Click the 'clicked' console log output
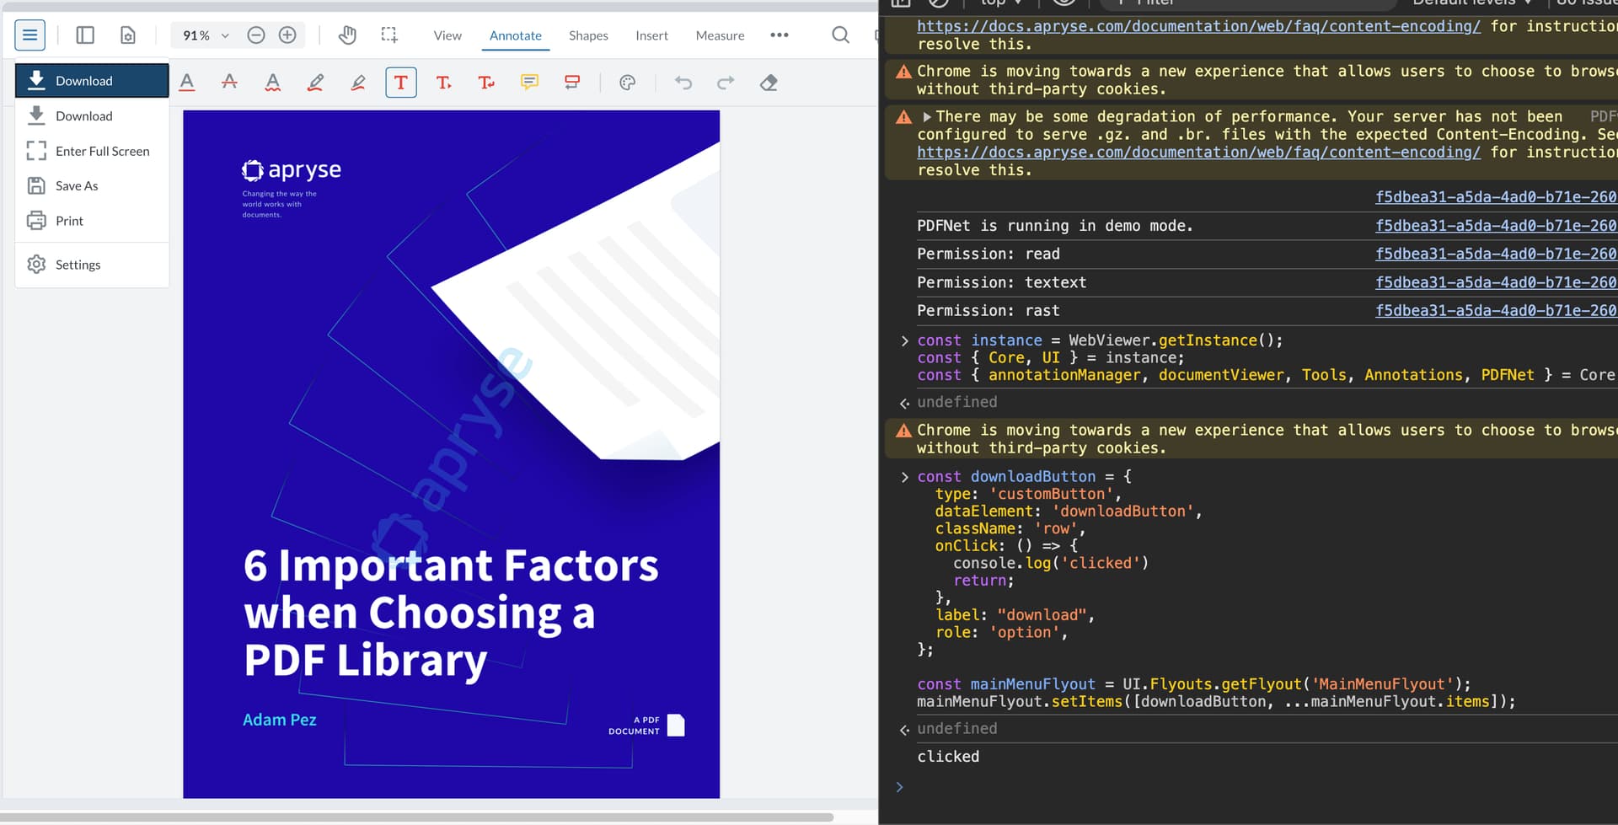The height and width of the screenshot is (825, 1618). [x=948, y=757]
